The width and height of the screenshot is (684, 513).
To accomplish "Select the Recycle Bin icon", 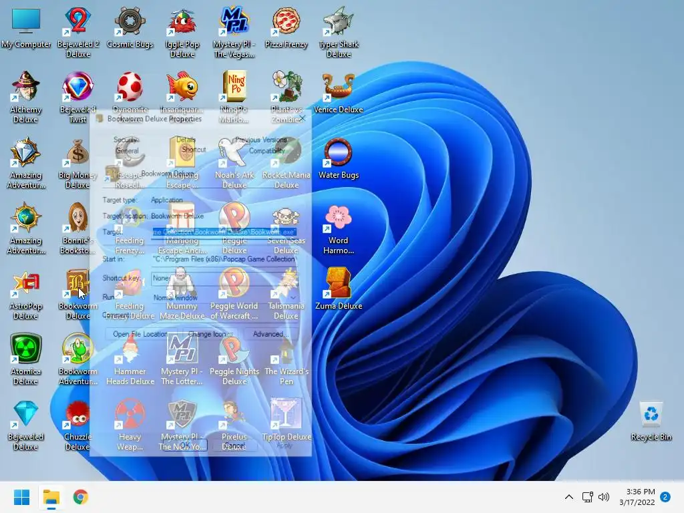I will point(651,421).
